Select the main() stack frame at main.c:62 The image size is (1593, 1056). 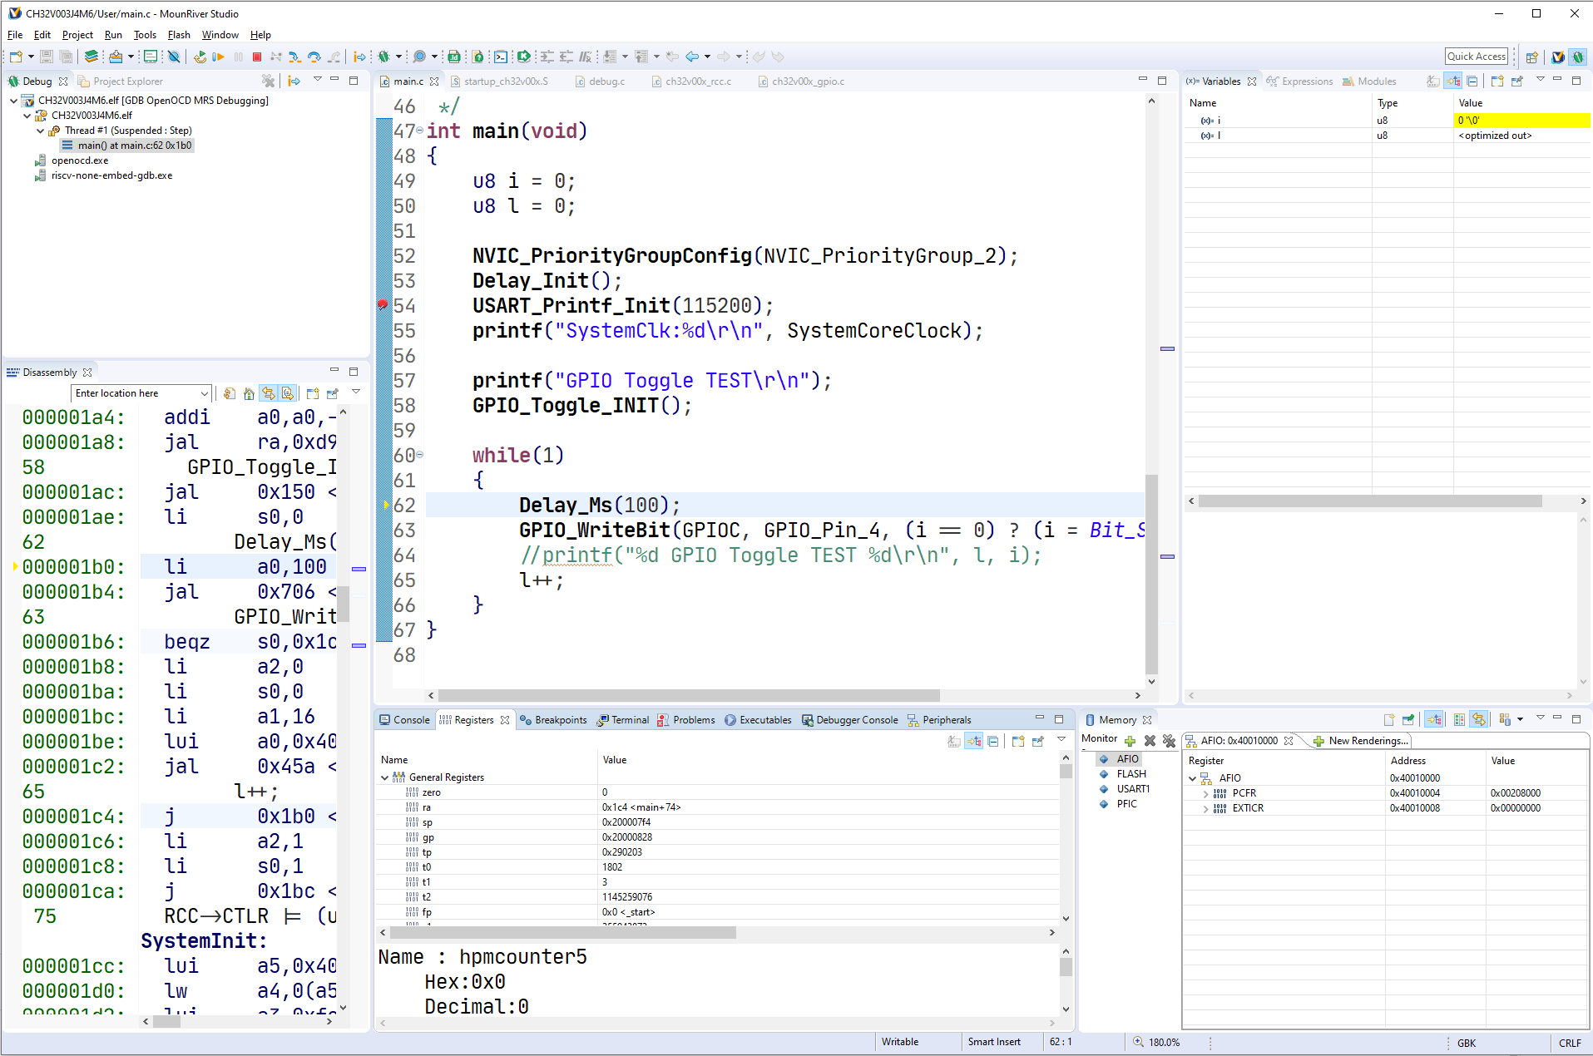pyautogui.click(x=134, y=146)
